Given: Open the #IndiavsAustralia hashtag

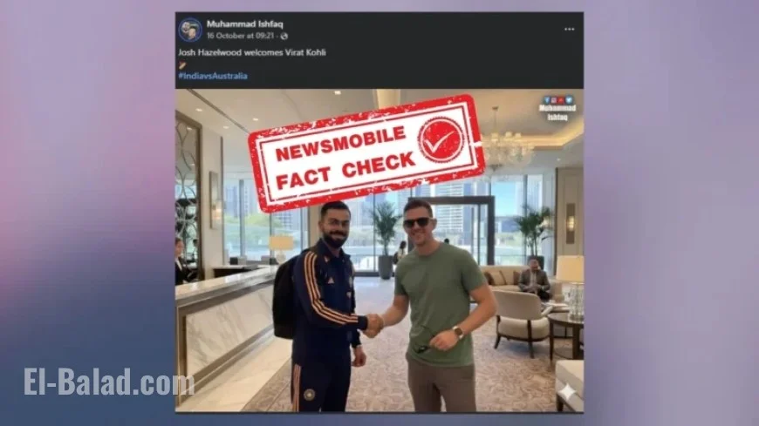Looking at the screenshot, I should click(213, 76).
